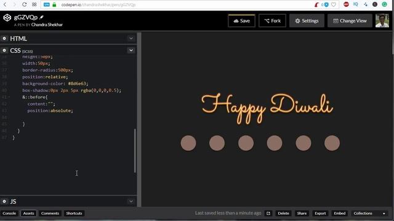Screen dimensions: 394x221
Task: Expand the JS panel dropdown arrow
Action: (x=131, y=201)
